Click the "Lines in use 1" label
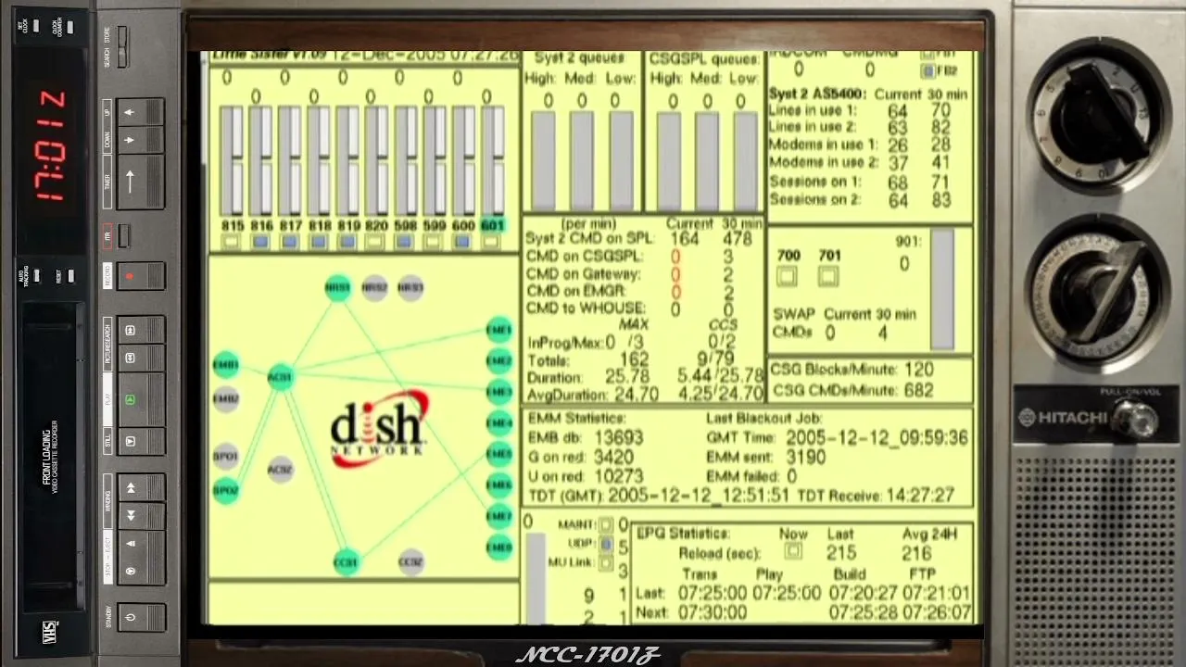Image resolution: width=1186 pixels, height=667 pixels. 812,111
